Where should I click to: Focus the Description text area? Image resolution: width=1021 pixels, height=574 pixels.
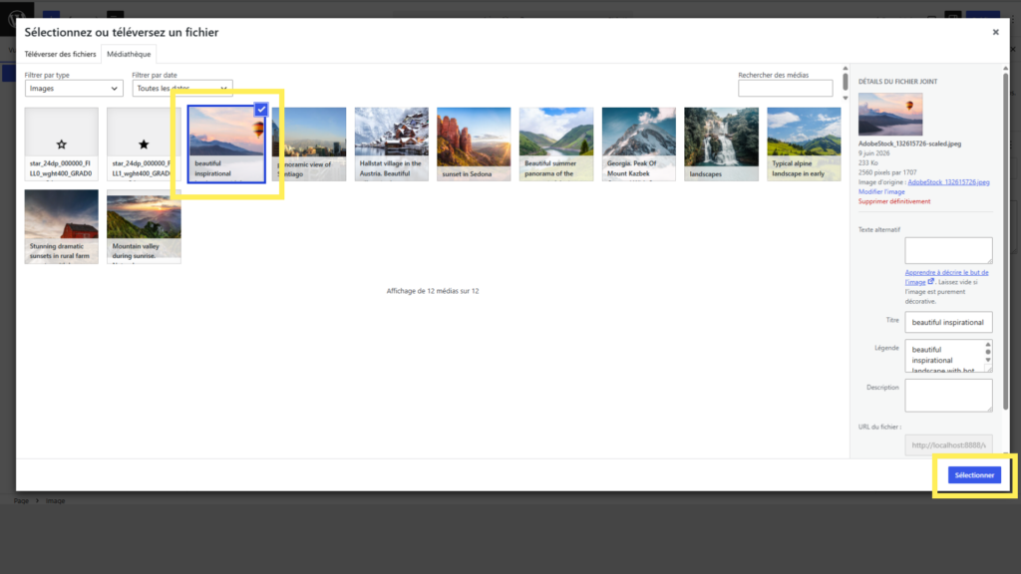[x=948, y=396]
